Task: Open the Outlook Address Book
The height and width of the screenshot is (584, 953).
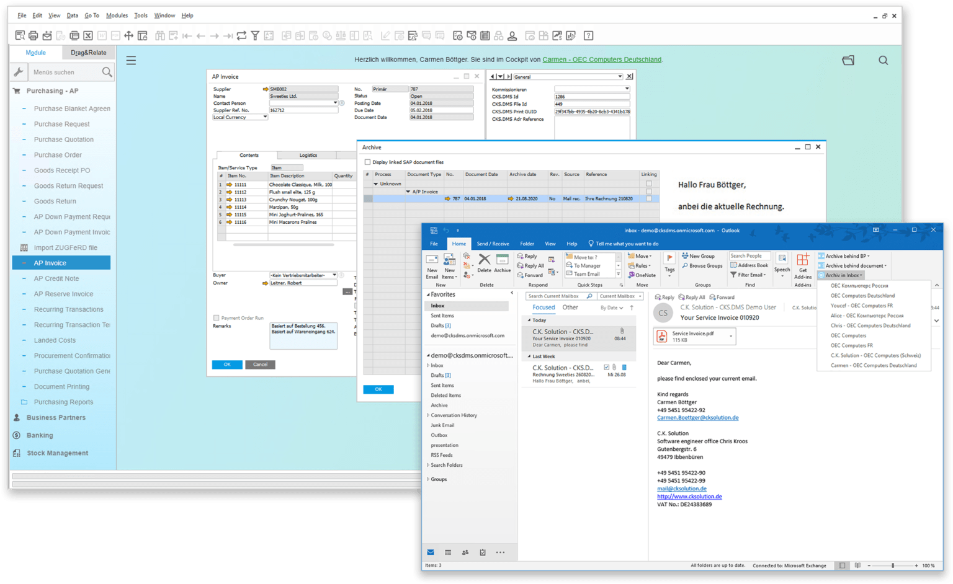Action: [x=749, y=265]
